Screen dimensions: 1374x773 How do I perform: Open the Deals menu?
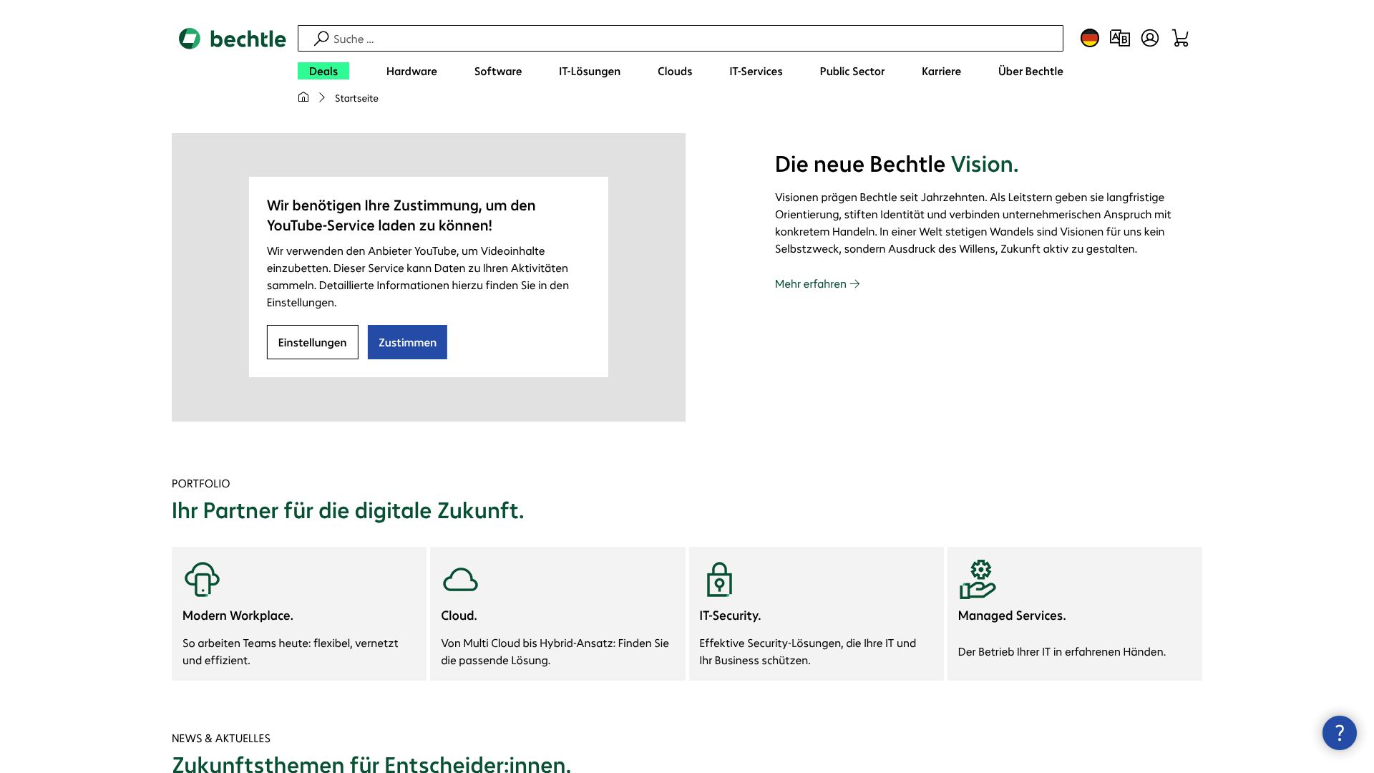[323, 71]
